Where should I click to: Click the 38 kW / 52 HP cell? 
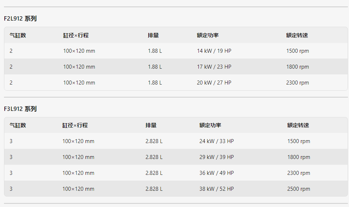pos(216,189)
